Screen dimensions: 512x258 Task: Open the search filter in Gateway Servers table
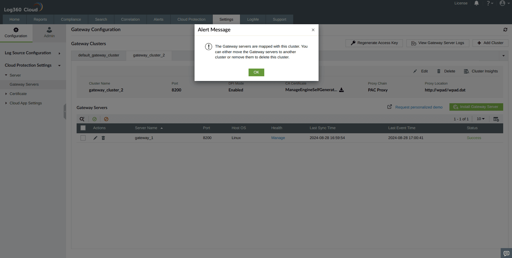pos(82,119)
